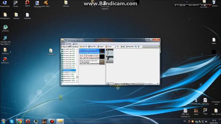Click the TXD Workshop taskbar button
The width and height of the screenshot is (221, 124).
pyautogui.click(x=60, y=121)
